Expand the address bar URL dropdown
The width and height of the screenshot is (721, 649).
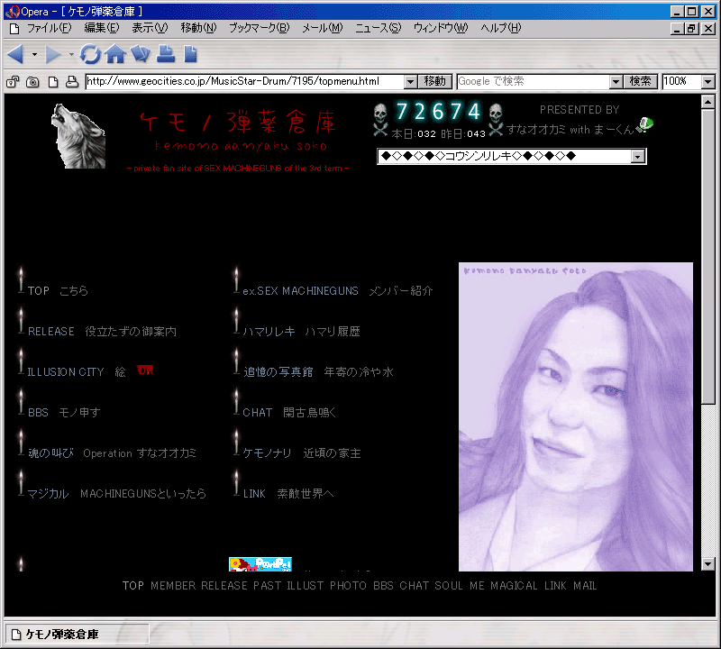(x=411, y=82)
